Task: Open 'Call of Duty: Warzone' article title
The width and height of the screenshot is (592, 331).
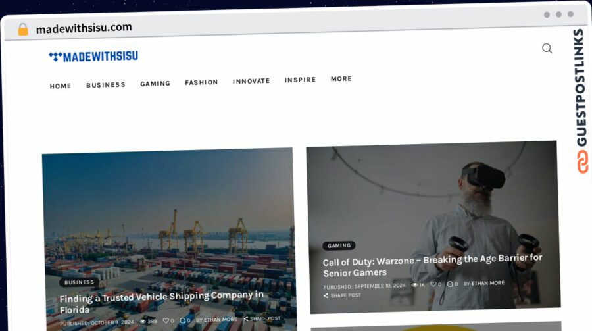Action: click(432, 265)
